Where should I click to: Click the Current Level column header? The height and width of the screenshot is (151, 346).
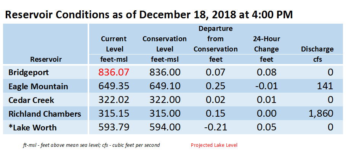pos(114,44)
